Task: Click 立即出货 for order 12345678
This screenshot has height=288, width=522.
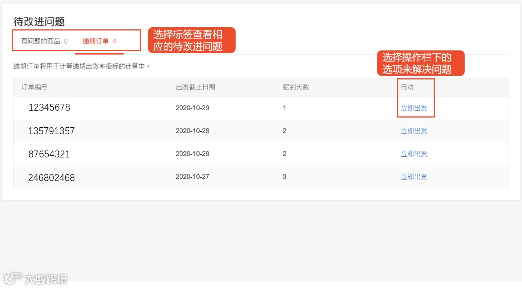Action: 414,108
